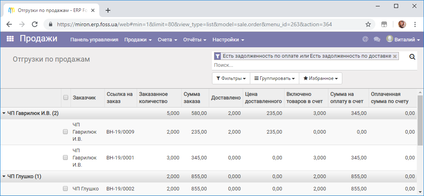Click ЧП Глушко customer cell

(x=86, y=189)
